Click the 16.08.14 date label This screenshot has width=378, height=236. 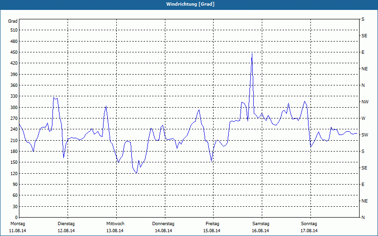[x=260, y=231]
